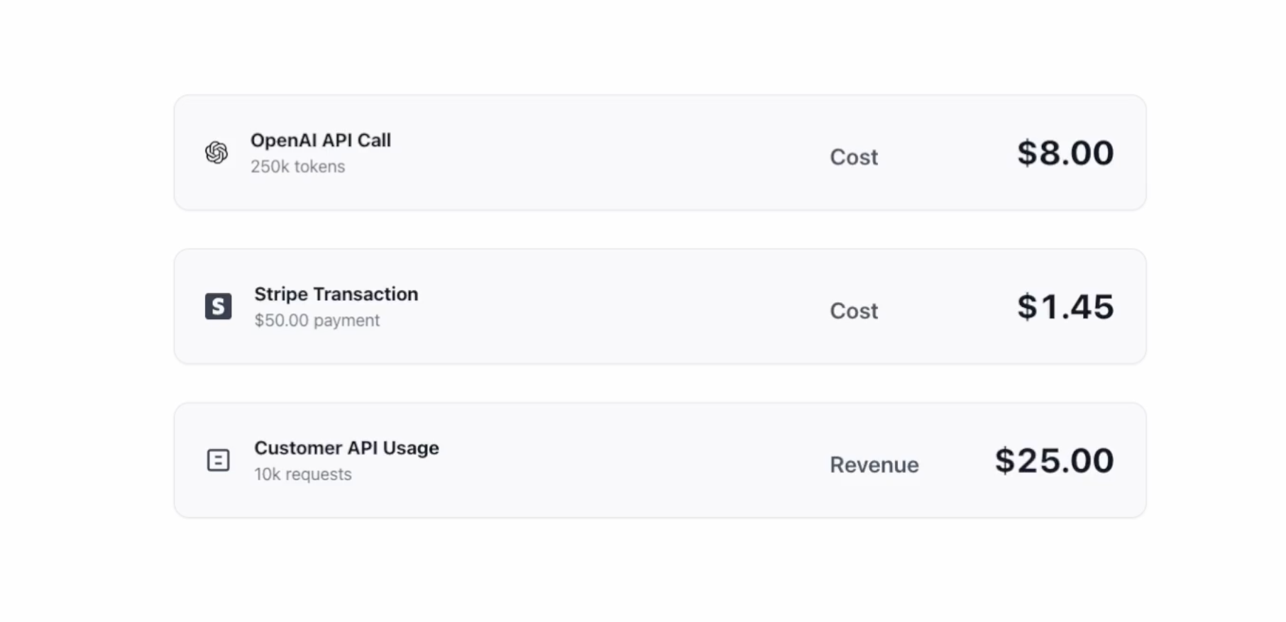Click the gap between Stripe and Customer cards
This screenshot has width=1286, height=622.
click(x=660, y=384)
